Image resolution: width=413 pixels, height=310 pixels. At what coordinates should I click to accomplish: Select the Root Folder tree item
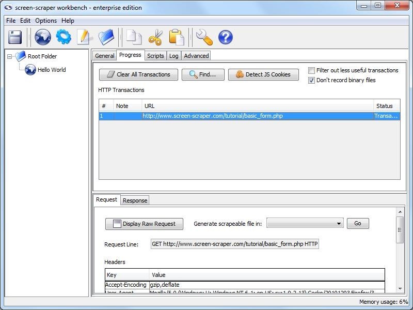coord(42,56)
